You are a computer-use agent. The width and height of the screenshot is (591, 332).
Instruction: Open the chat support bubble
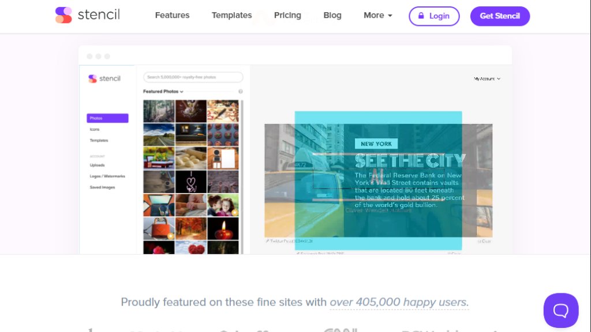[561, 310]
